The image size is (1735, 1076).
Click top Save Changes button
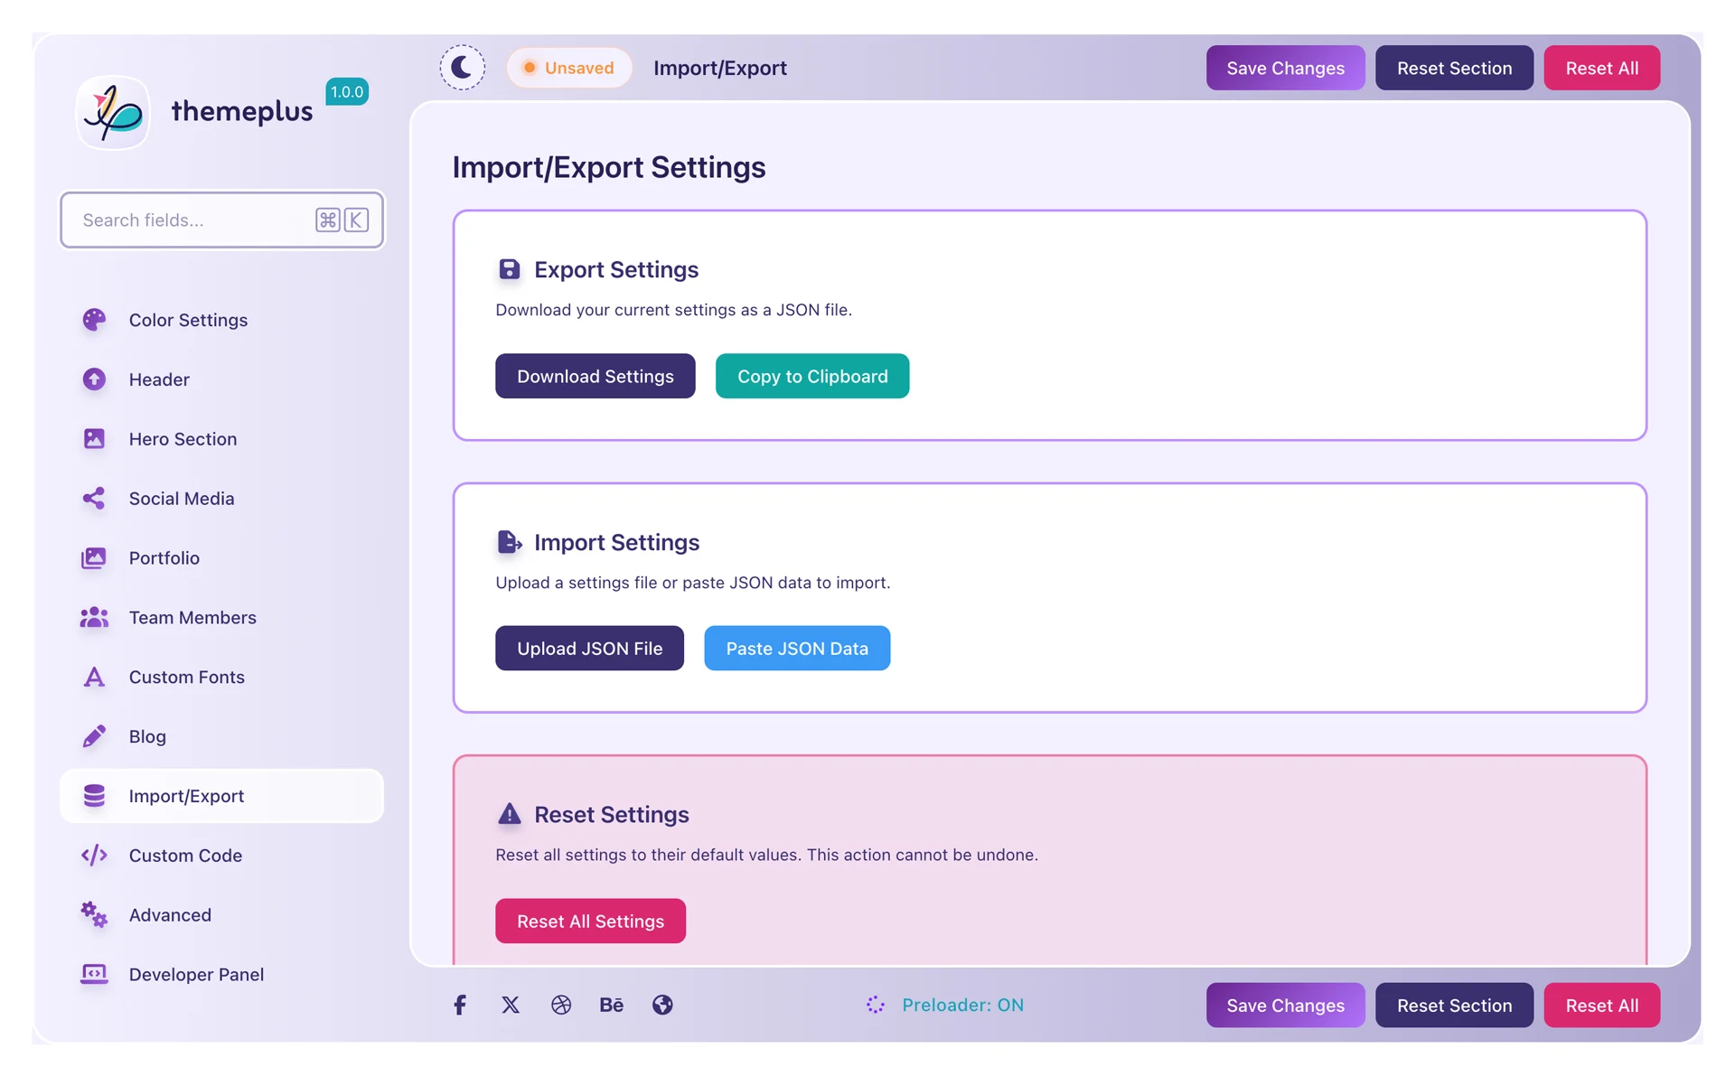[1285, 68]
